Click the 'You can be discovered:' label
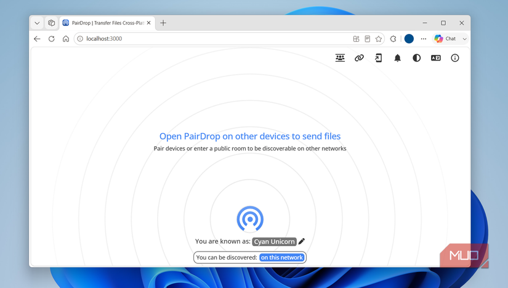The width and height of the screenshot is (508, 288). click(227, 258)
